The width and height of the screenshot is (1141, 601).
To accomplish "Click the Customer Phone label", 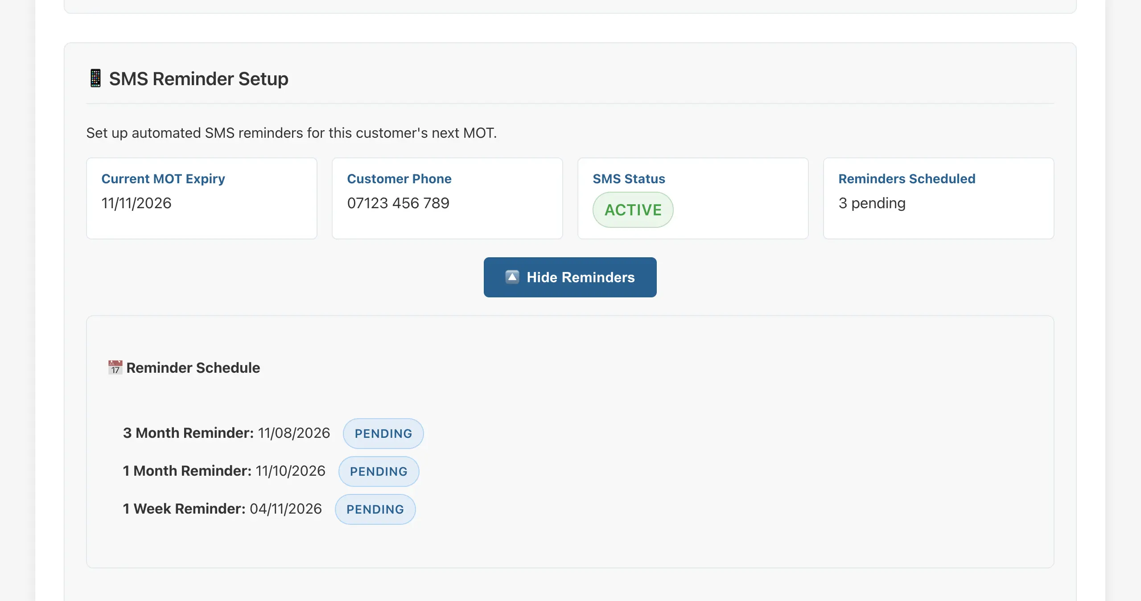I will pos(399,179).
